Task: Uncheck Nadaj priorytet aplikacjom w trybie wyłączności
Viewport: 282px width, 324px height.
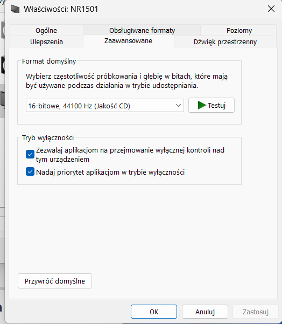Action: click(x=30, y=172)
